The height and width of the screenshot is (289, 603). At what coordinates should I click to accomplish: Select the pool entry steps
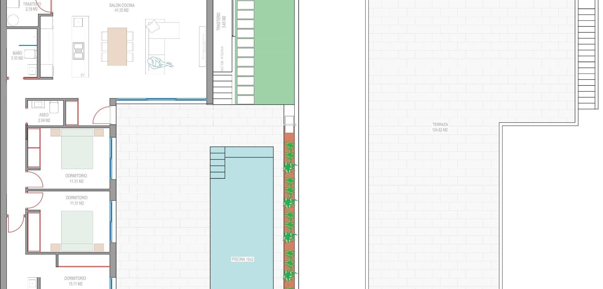(217, 163)
